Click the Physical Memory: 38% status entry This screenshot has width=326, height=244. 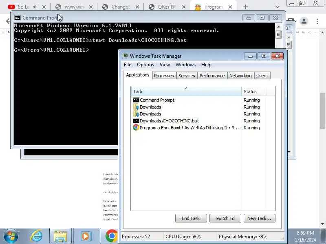tap(243, 237)
